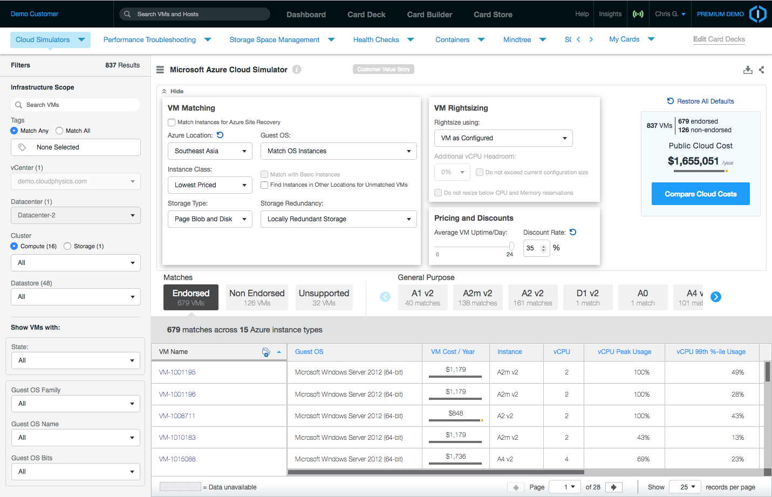Download the card data icon
772x497 pixels.
pyautogui.click(x=748, y=70)
